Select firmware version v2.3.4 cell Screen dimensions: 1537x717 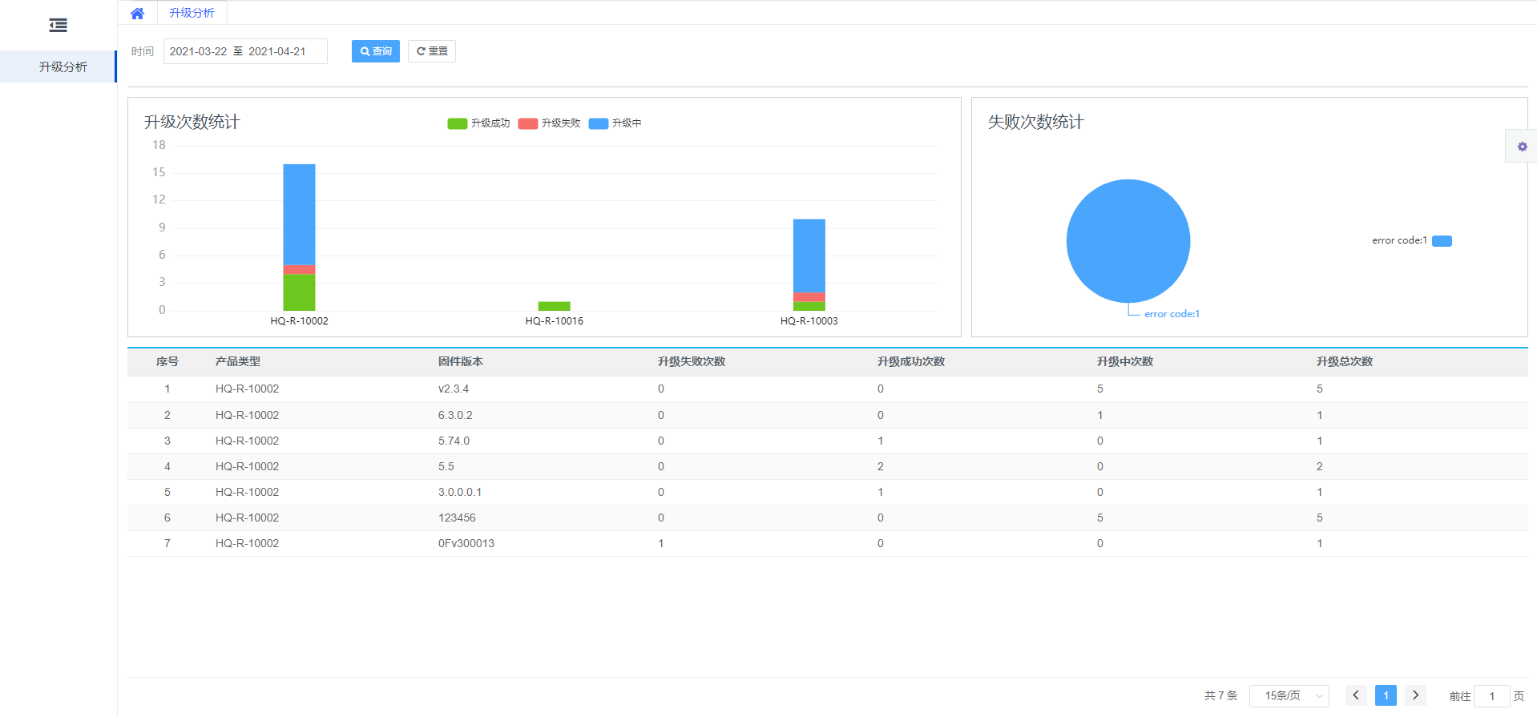point(453,389)
